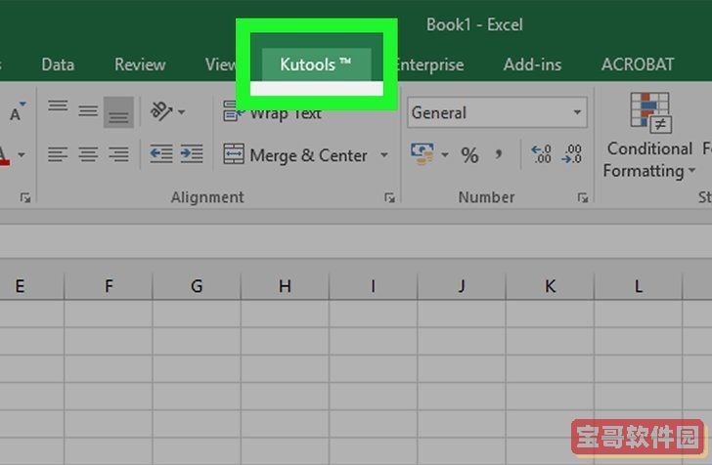Increase font size icon
This screenshot has height=465, width=712.
pyautogui.click(x=17, y=111)
